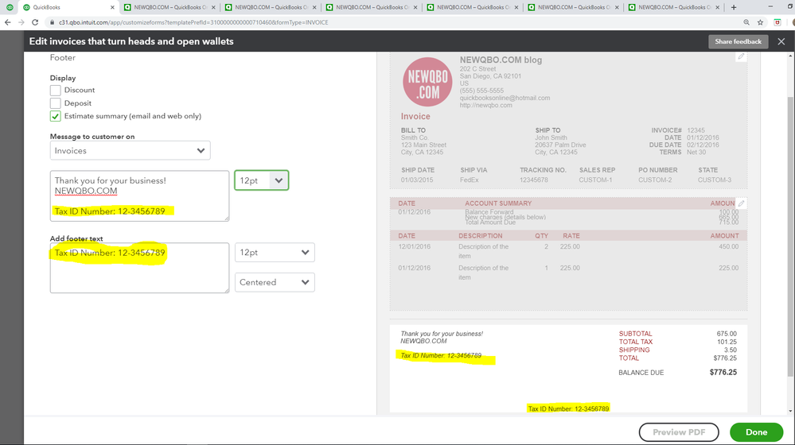The width and height of the screenshot is (795, 445).
Task: Click the Invoice title in preview
Action: tap(415, 117)
